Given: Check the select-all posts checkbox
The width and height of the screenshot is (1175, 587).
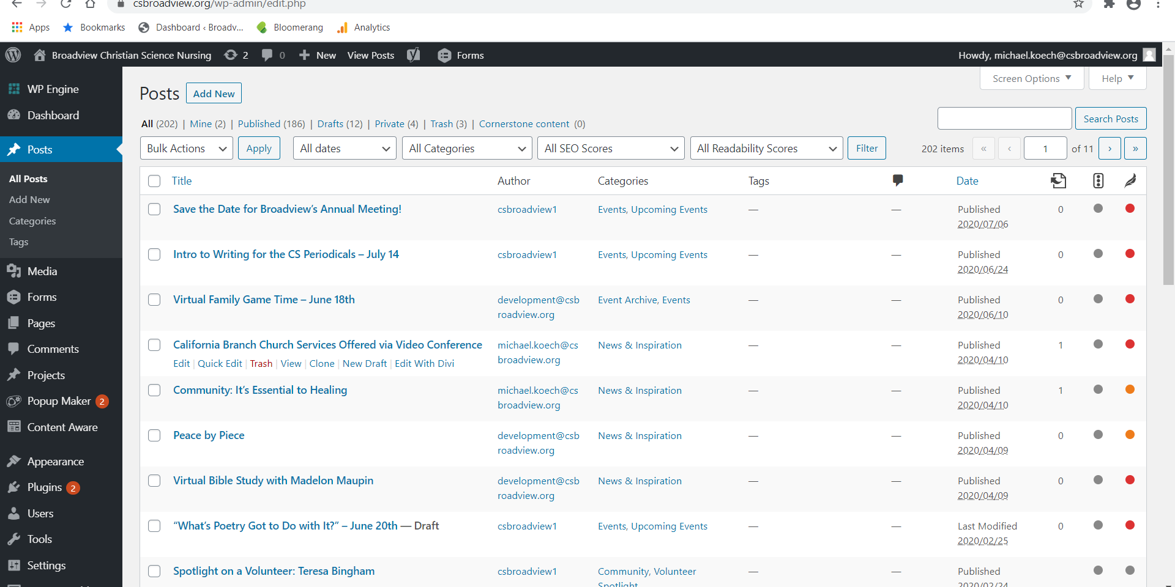Looking at the screenshot, I should tap(154, 181).
